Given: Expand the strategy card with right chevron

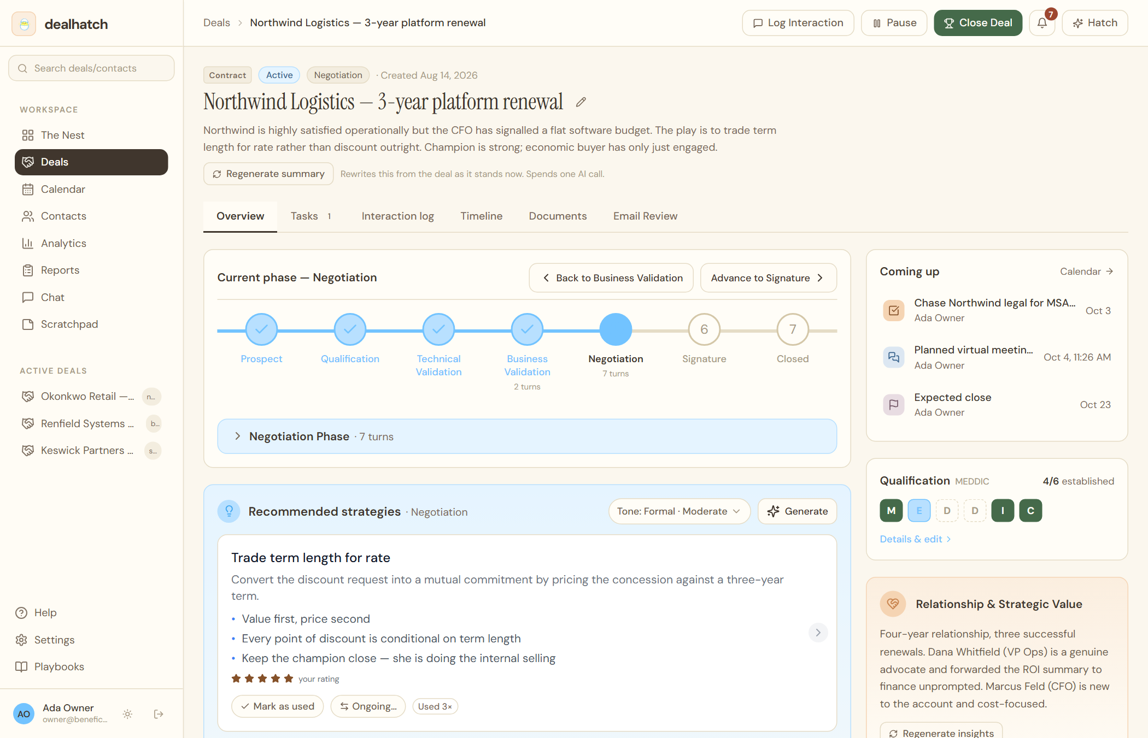Looking at the screenshot, I should coord(818,633).
